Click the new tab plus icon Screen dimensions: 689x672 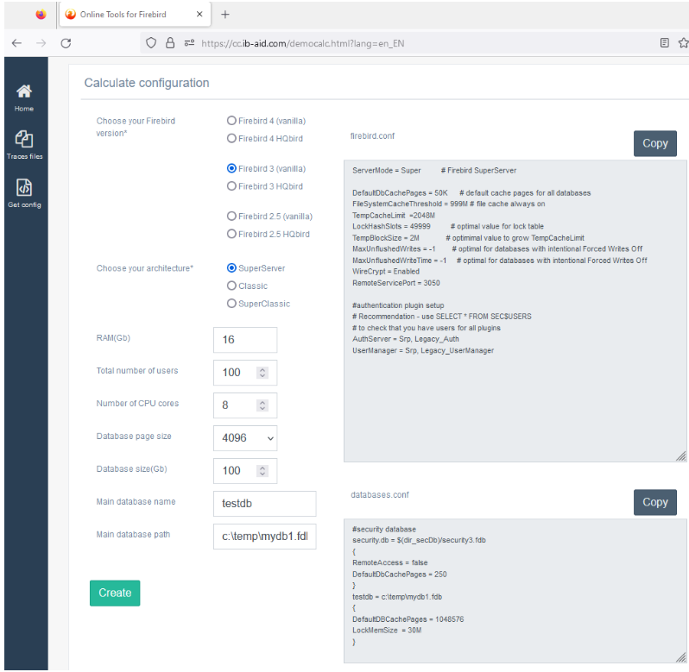[225, 15]
